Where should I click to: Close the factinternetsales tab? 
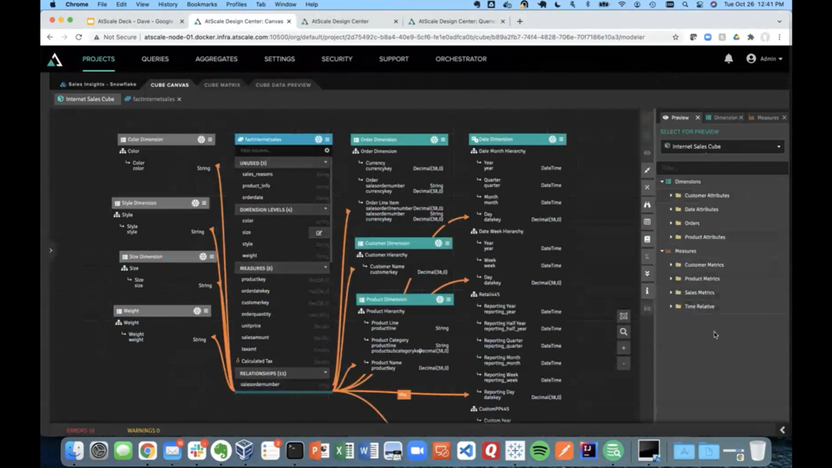coord(180,99)
